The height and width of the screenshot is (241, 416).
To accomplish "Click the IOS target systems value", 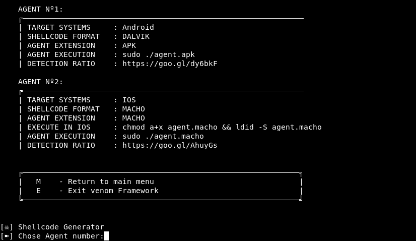I will (129, 100).
